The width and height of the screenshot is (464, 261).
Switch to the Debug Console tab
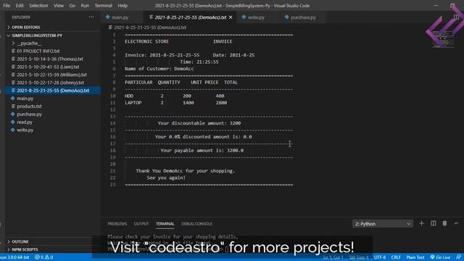pos(196,224)
